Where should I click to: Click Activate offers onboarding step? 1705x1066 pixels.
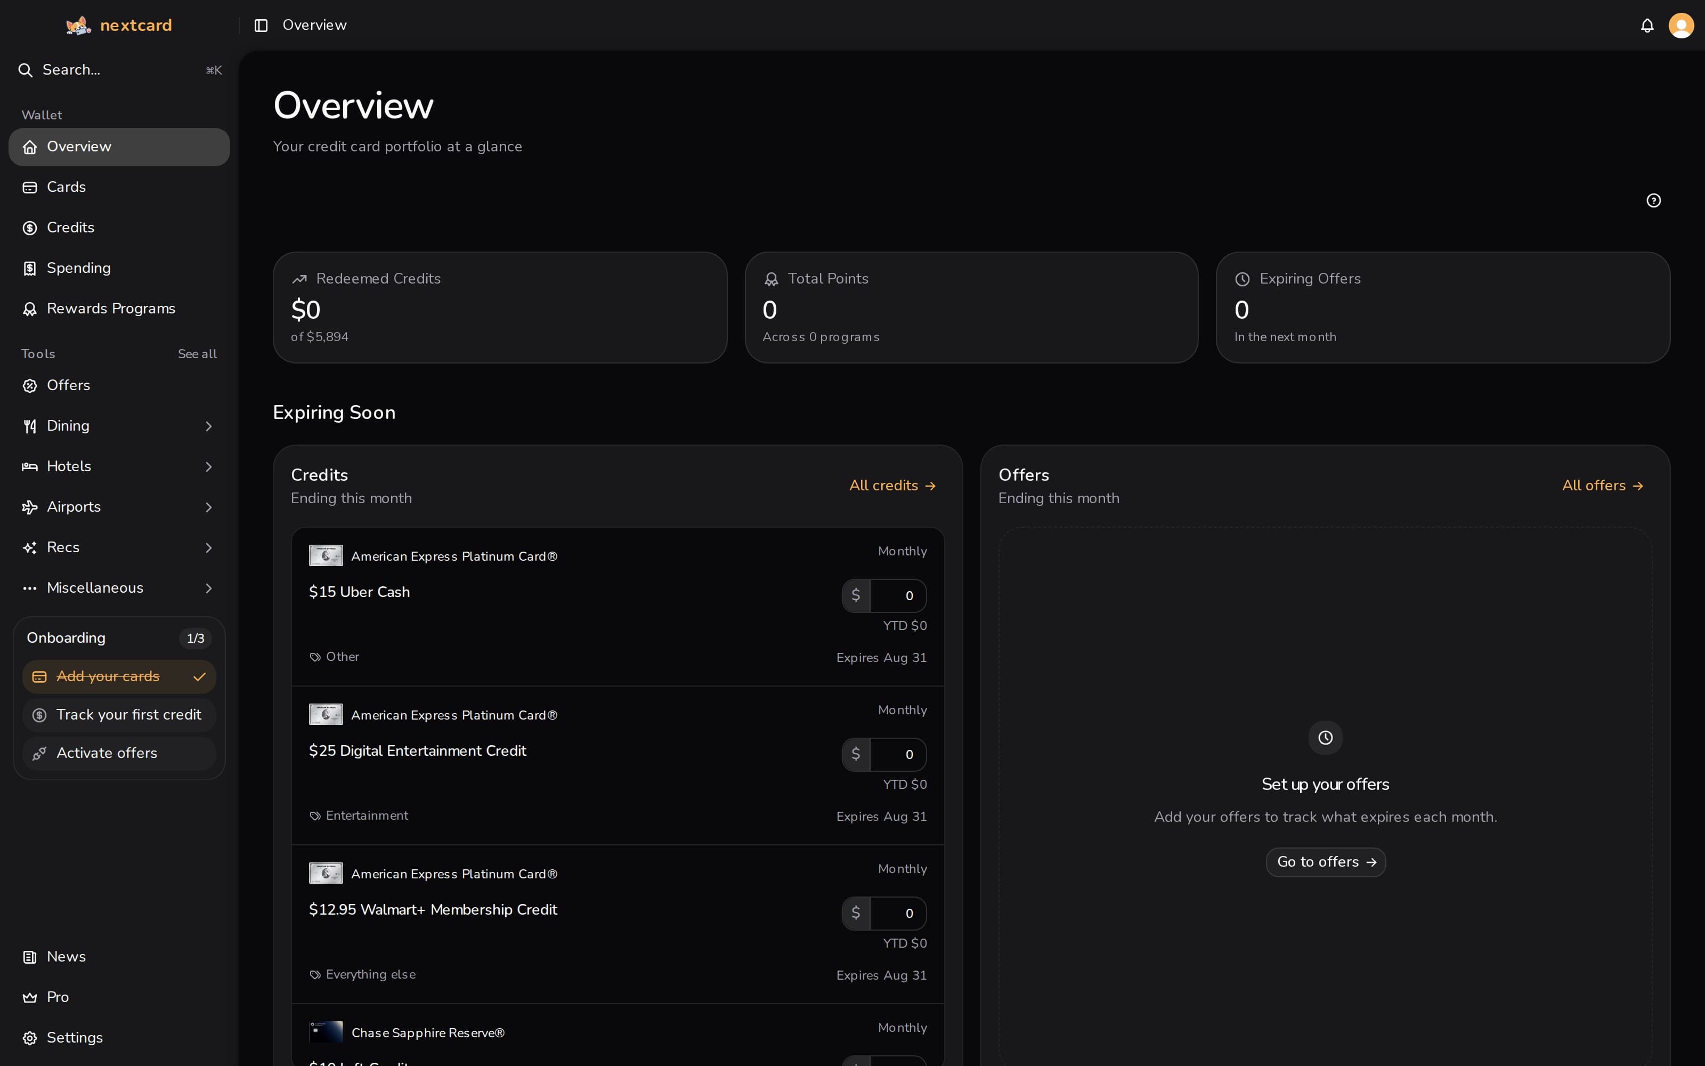(119, 754)
